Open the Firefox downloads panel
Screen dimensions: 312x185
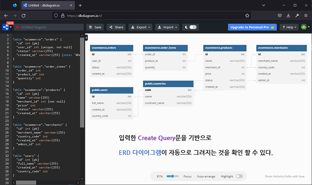click(x=288, y=16)
